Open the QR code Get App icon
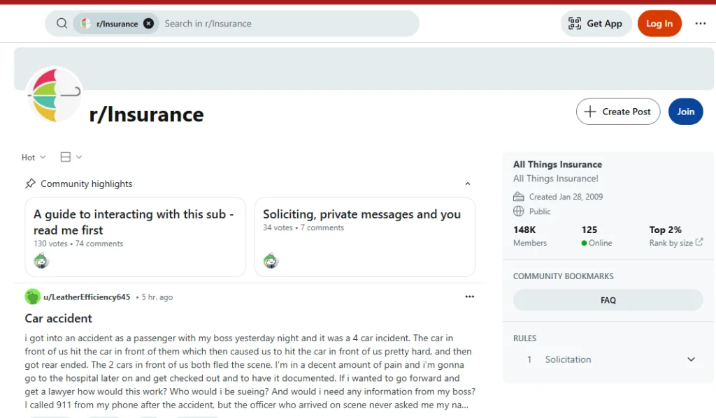 tap(575, 23)
